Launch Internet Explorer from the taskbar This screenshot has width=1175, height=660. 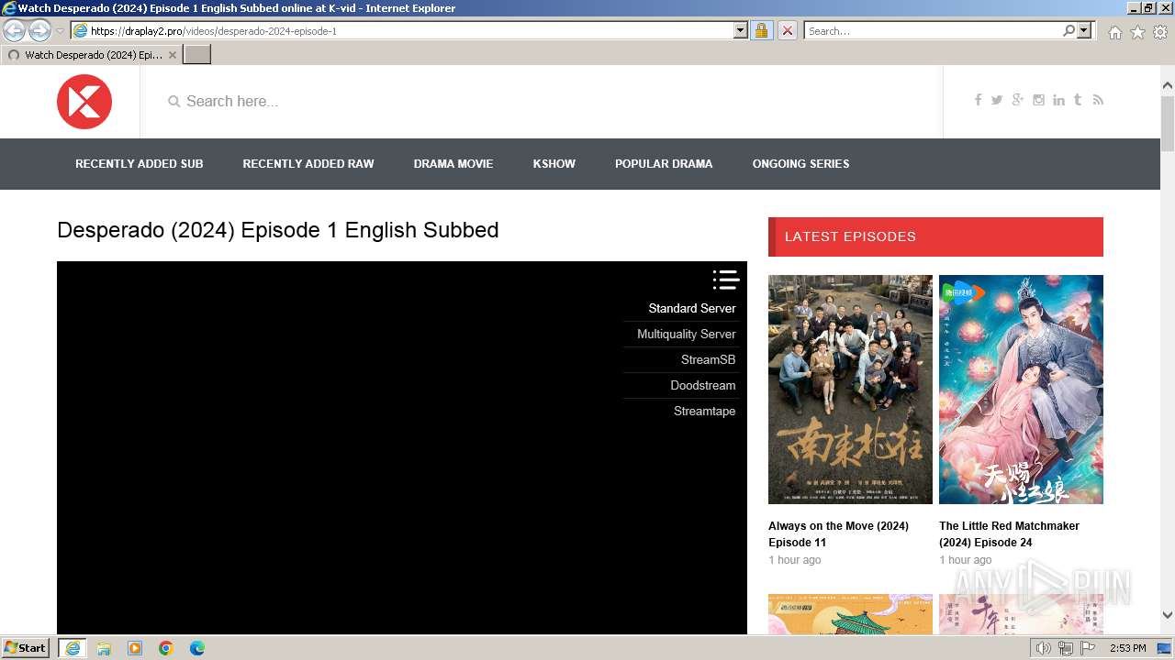click(x=73, y=648)
